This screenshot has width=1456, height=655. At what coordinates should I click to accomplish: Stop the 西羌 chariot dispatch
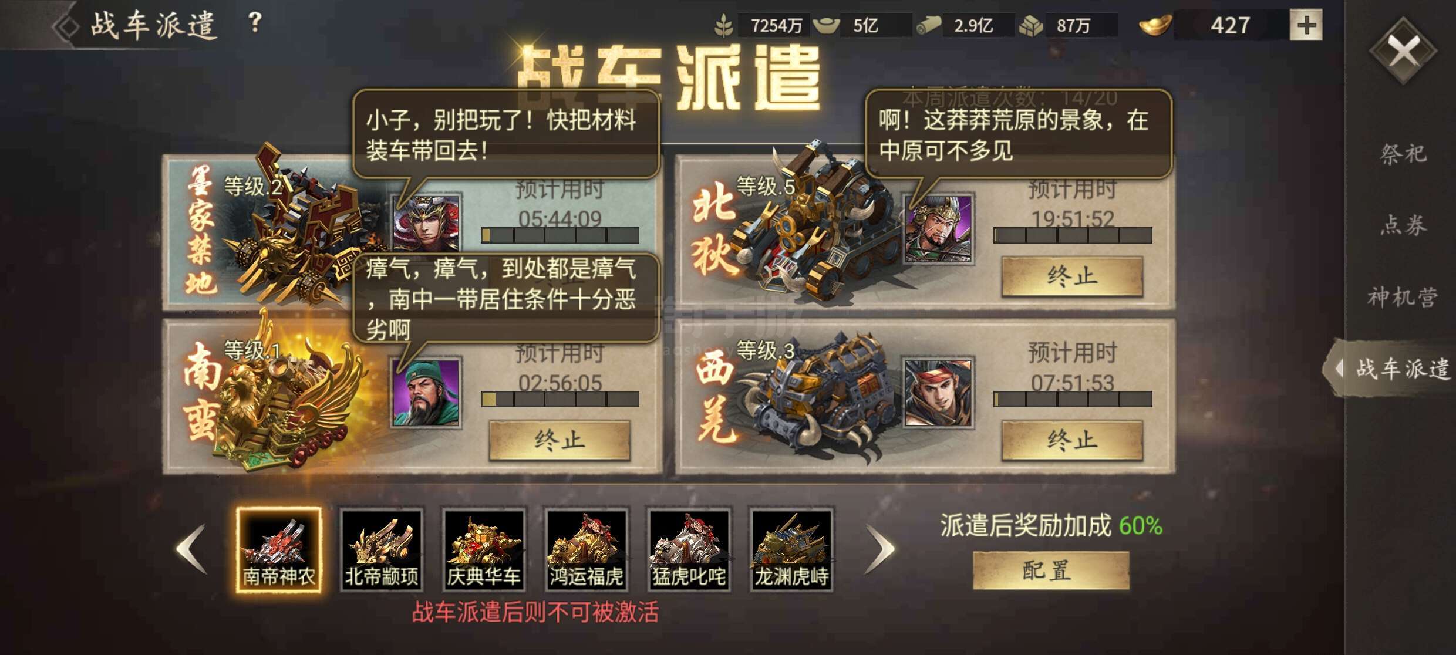(x=1072, y=440)
